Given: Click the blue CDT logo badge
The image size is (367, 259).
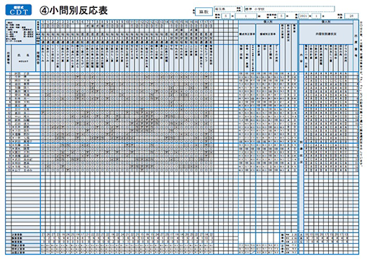Looking at the screenshot, I should pos(19,10).
